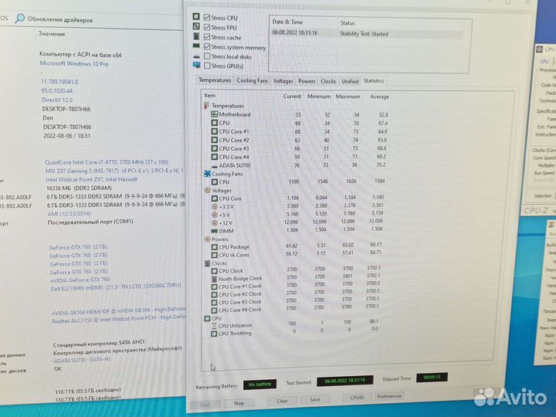This screenshot has width=556, height=417.
Task: Click the Realtek ALC1150 audio link
Action: (x=118, y=319)
